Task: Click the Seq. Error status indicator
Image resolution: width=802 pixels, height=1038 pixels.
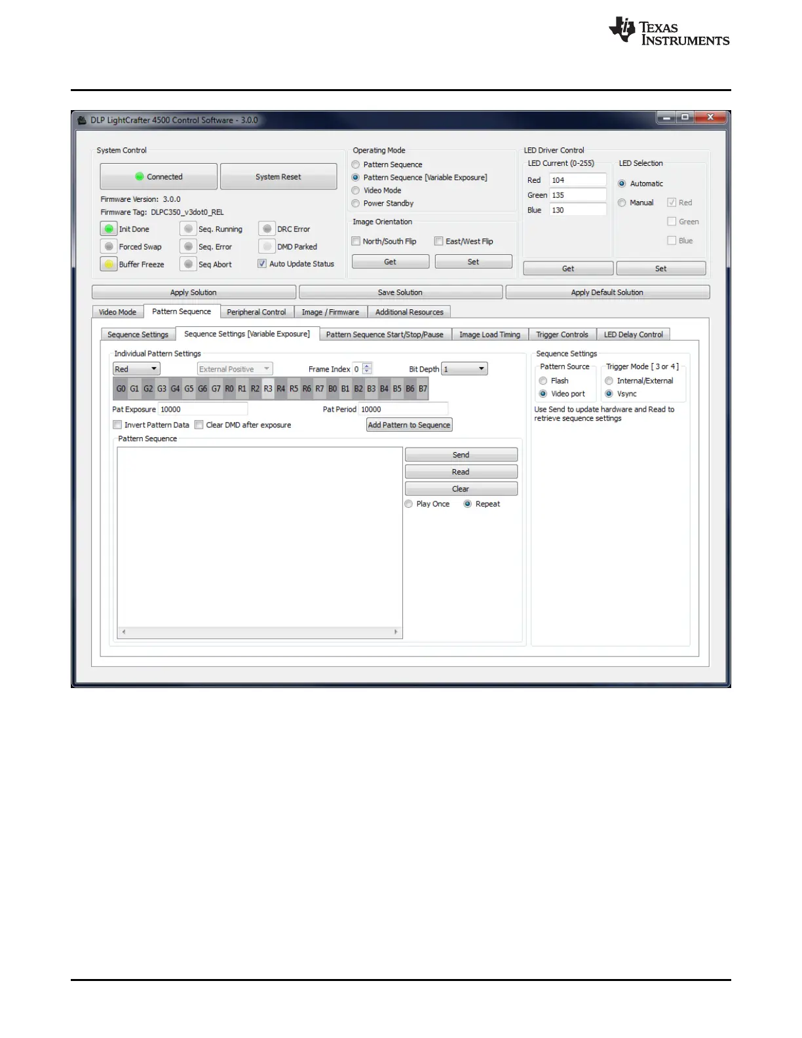Action: [188, 246]
